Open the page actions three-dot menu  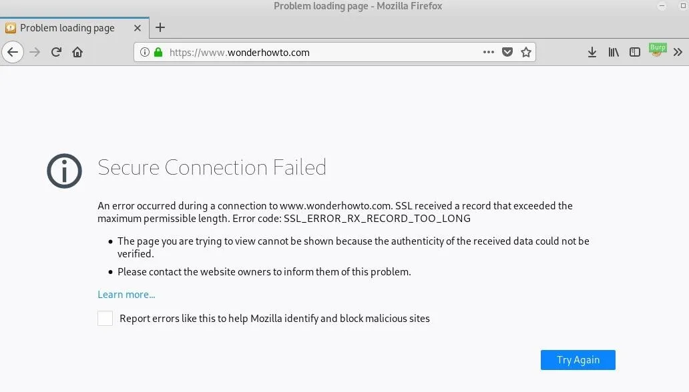pos(488,52)
